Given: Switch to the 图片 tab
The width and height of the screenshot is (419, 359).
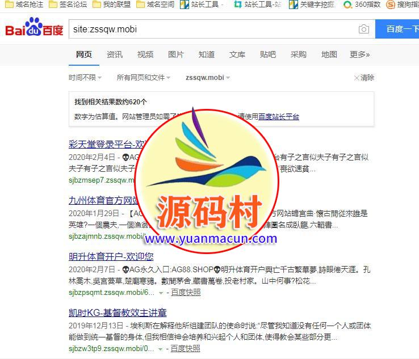Looking at the screenshot, I should [176, 54].
